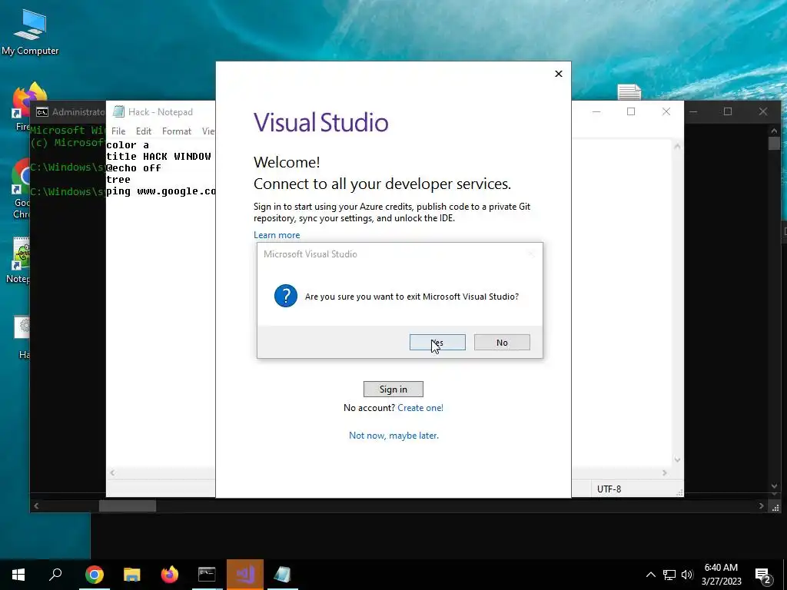Open the Learn more link
Screen dimensions: 787x590
pos(277,235)
